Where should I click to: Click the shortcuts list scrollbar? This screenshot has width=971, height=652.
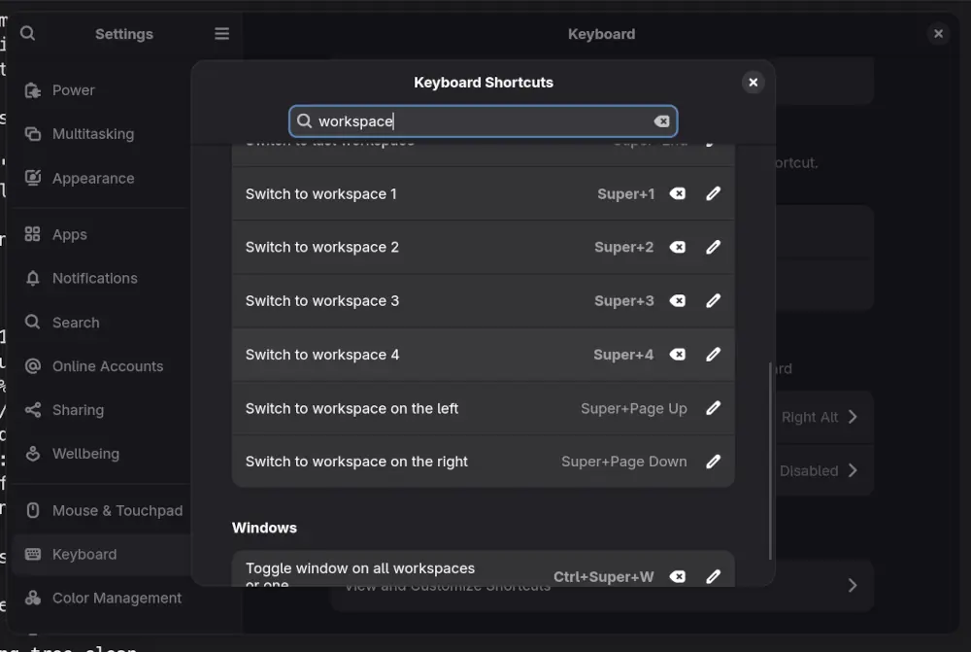tap(770, 462)
